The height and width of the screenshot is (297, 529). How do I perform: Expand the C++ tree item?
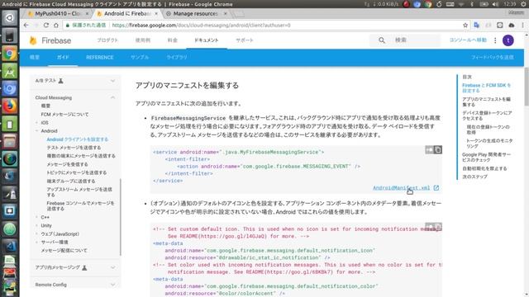(36, 217)
